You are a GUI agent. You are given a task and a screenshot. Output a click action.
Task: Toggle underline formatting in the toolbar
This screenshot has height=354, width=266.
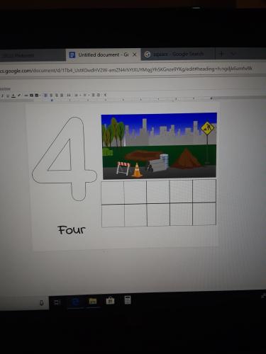pyautogui.click(x=8, y=96)
